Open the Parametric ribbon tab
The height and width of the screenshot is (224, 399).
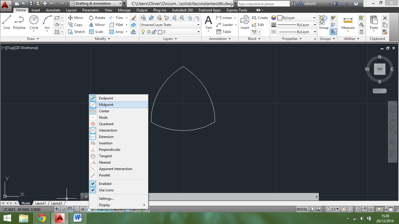pyautogui.click(x=91, y=10)
